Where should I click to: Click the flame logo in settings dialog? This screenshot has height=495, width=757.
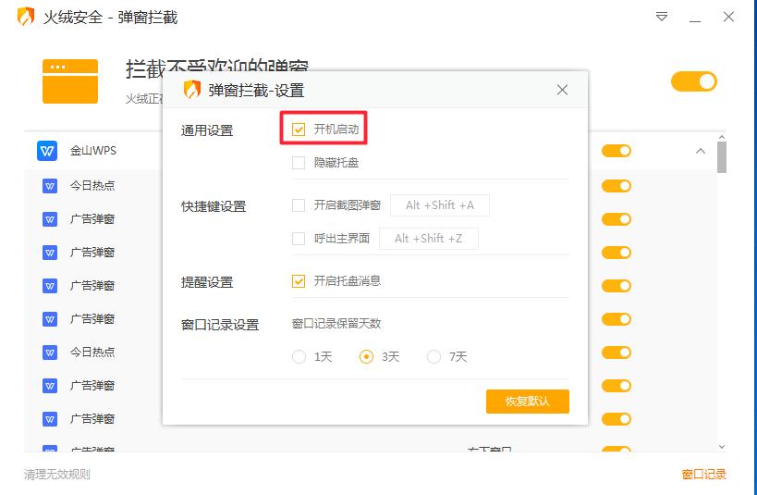click(192, 90)
